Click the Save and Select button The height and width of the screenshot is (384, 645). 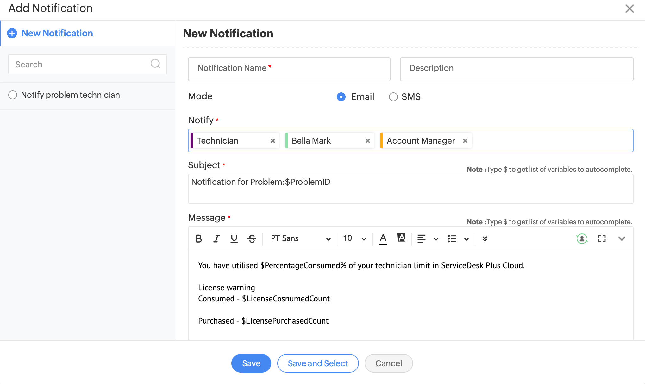click(x=318, y=363)
